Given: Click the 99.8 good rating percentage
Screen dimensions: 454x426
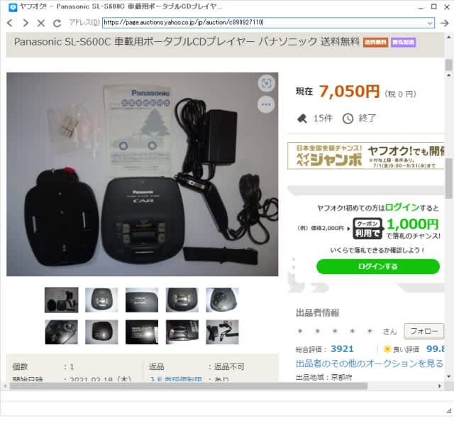Looking at the screenshot, I should [x=435, y=349].
